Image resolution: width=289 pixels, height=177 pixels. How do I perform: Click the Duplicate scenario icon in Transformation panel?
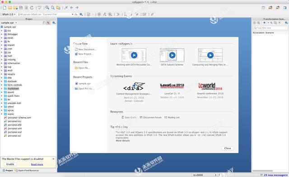point(275,23)
